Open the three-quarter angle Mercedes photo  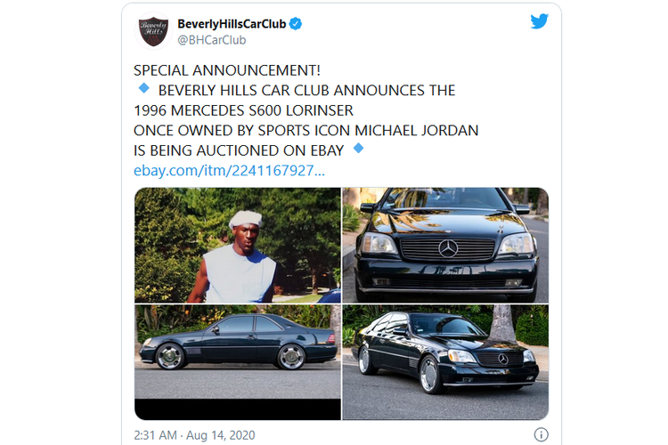click(445, 362)
